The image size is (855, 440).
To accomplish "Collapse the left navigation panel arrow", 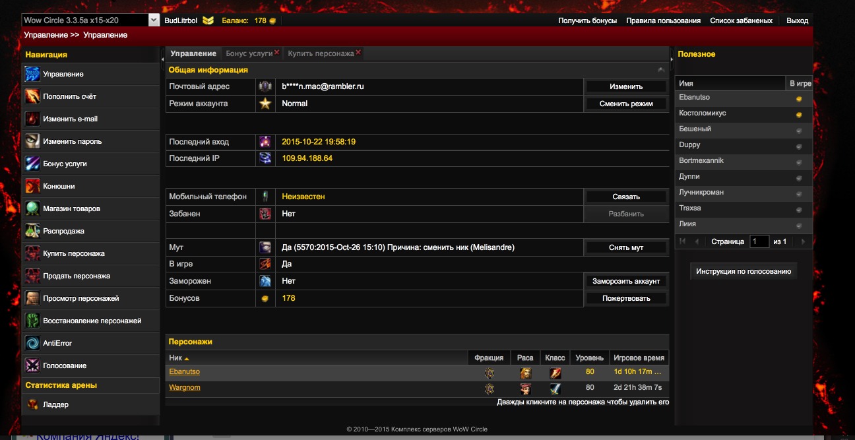I will pyautogui.click(x=162, y=59).
